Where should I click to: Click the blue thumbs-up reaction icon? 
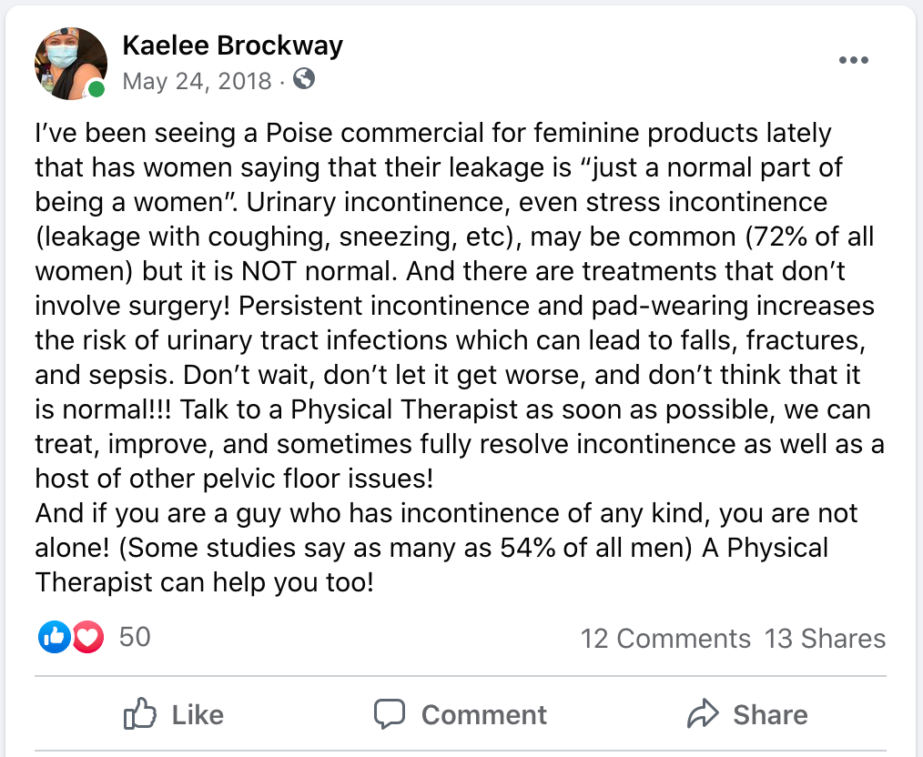(53, 638)
